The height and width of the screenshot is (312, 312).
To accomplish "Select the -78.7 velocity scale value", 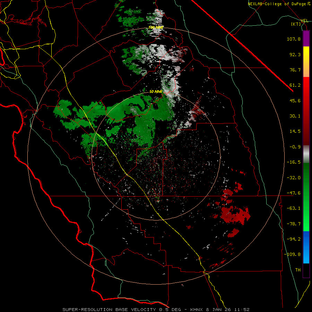I will pyautogui.click(x=294, y=224).
